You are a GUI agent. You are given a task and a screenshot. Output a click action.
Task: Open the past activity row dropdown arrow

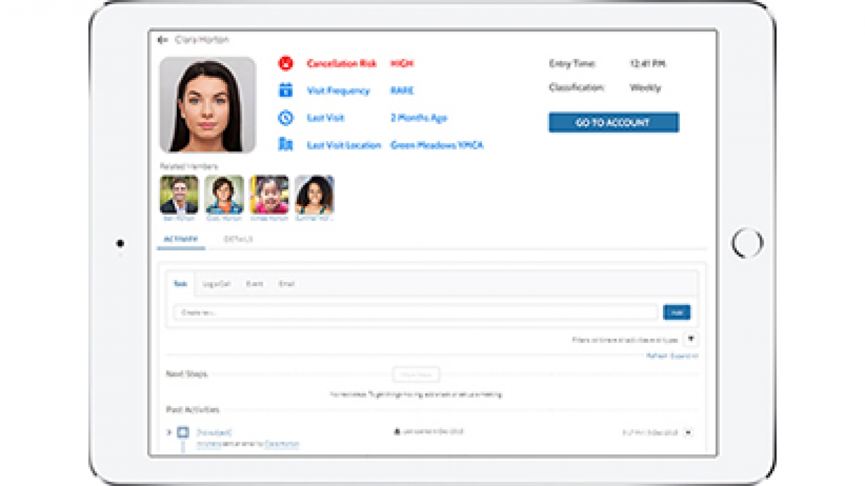coord(688,433)
